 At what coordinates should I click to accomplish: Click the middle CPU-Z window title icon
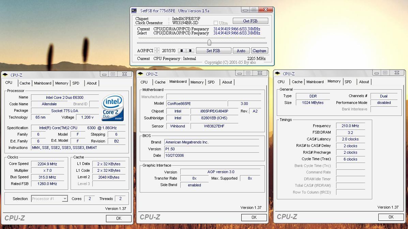click(x=141, y=74)
